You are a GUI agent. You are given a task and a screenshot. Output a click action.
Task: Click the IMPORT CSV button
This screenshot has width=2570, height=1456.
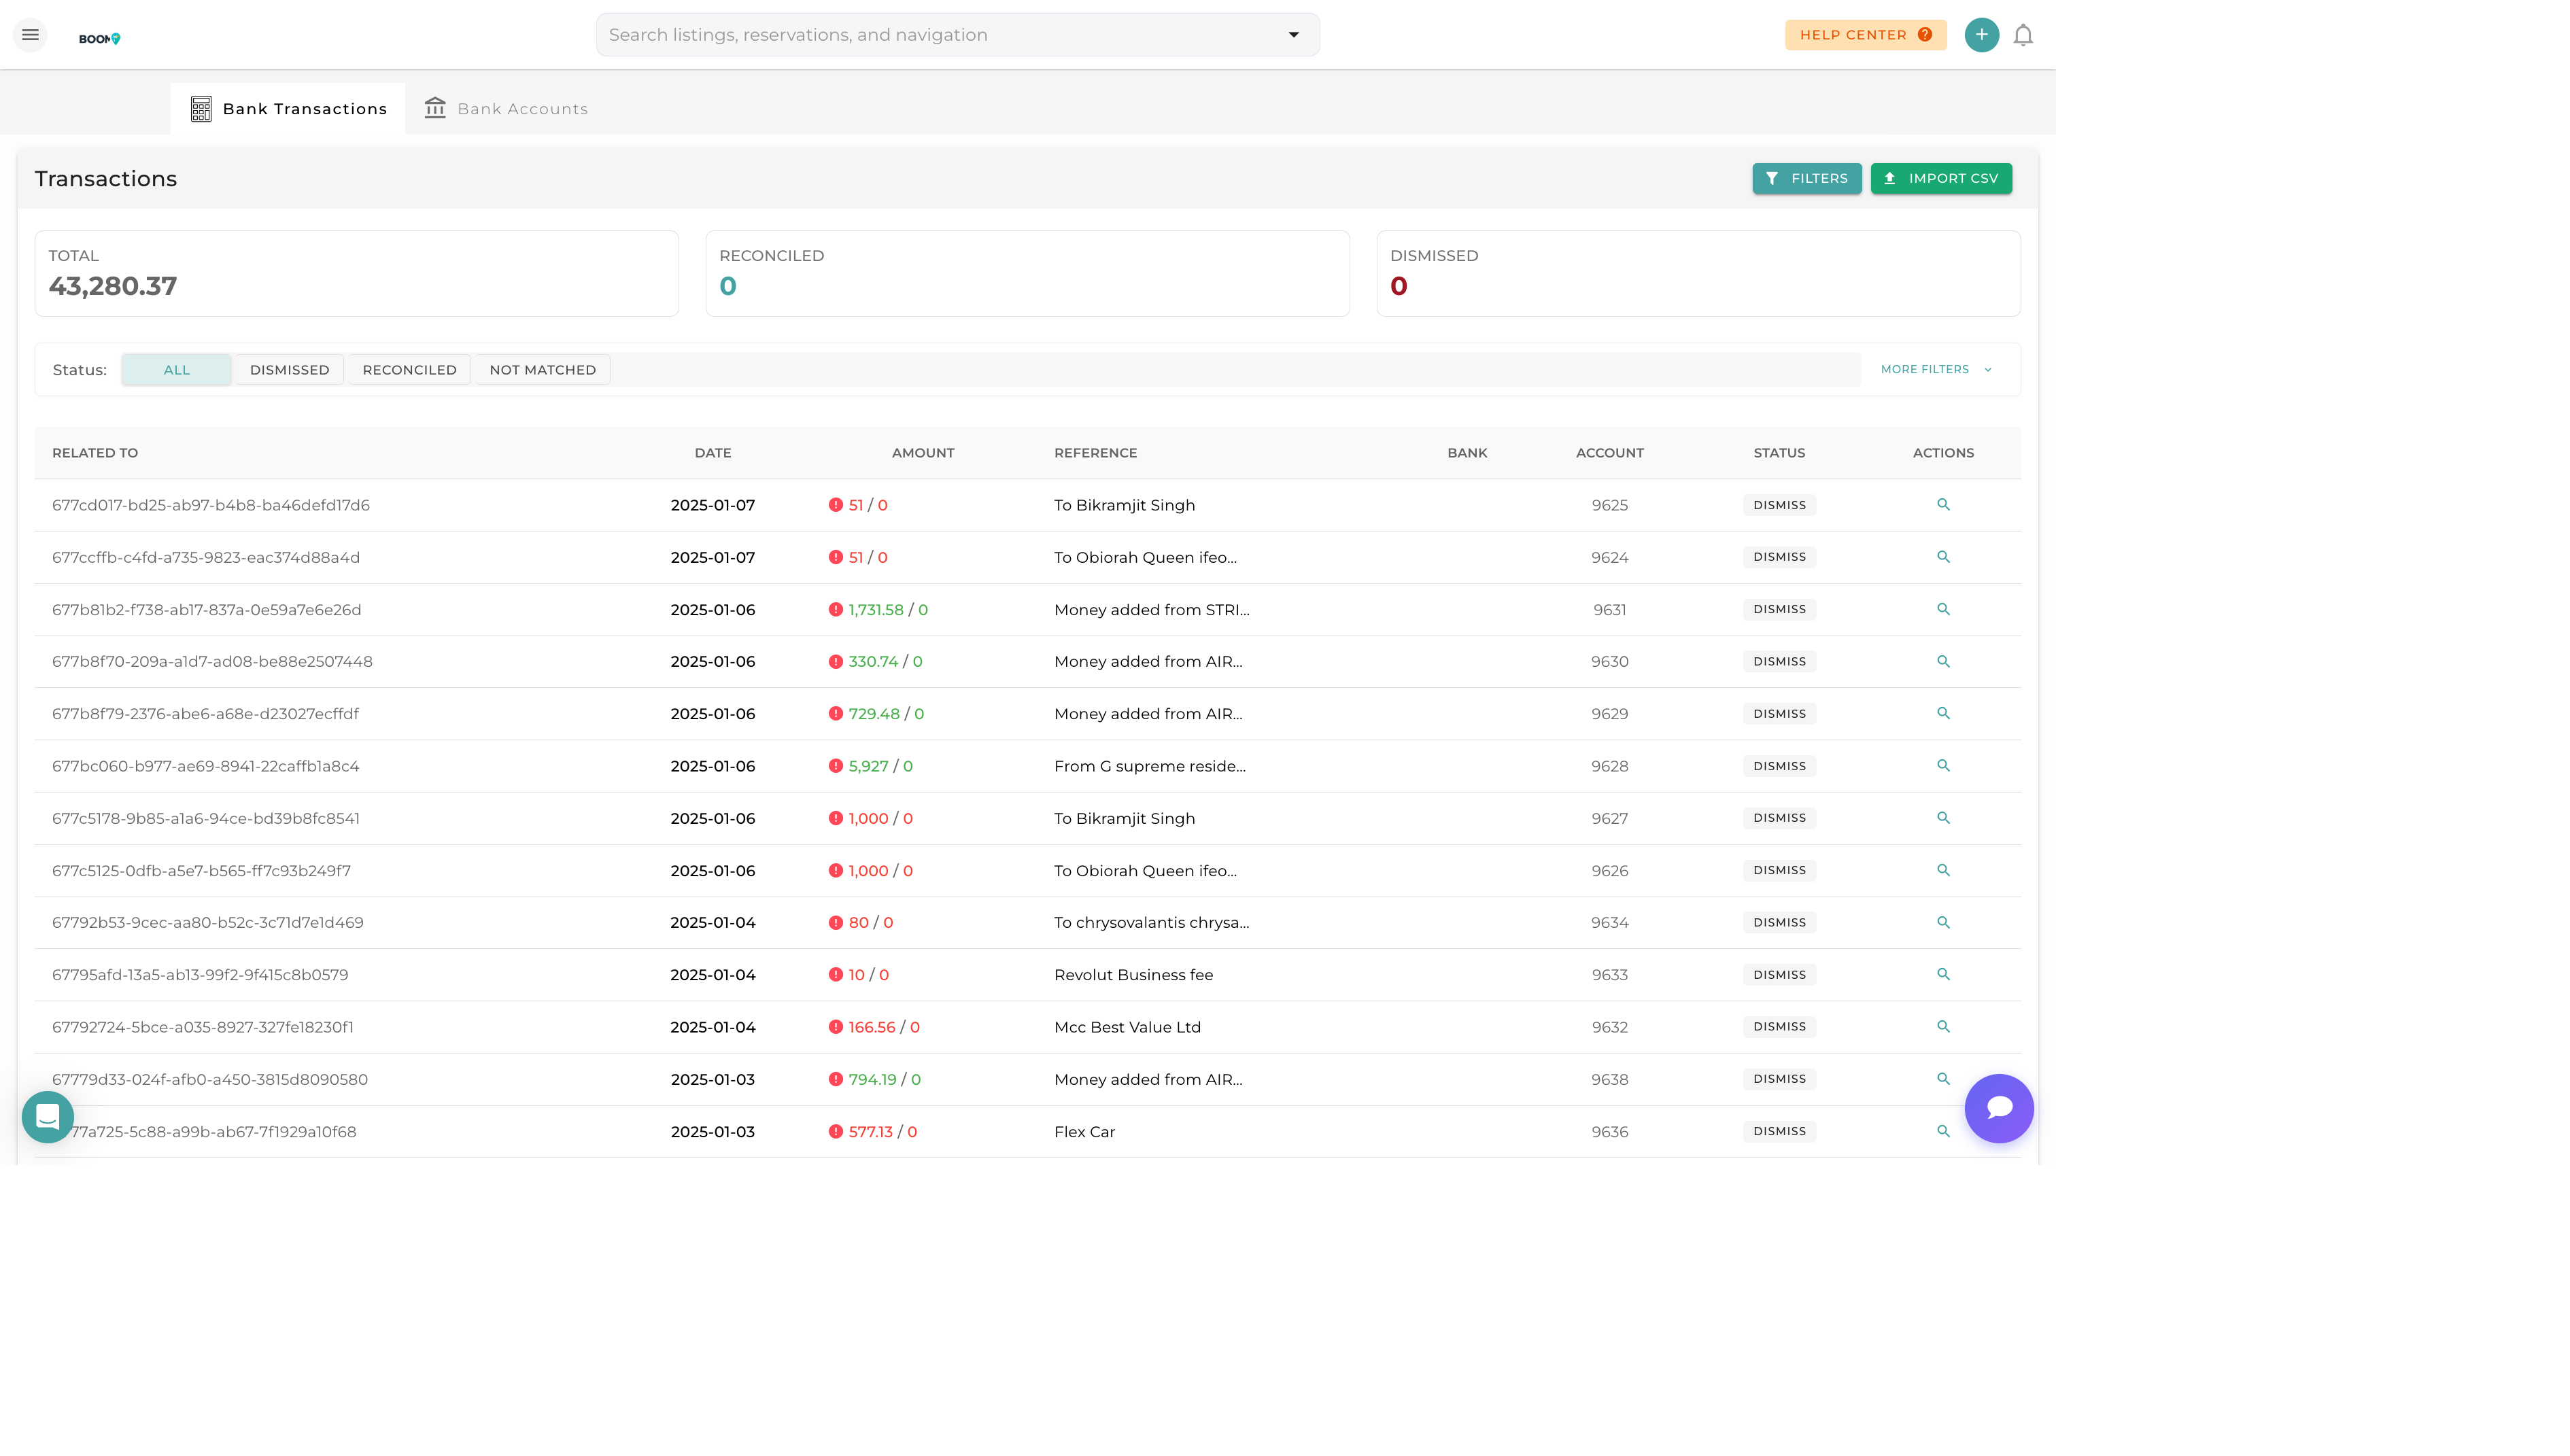[1940, 178]
